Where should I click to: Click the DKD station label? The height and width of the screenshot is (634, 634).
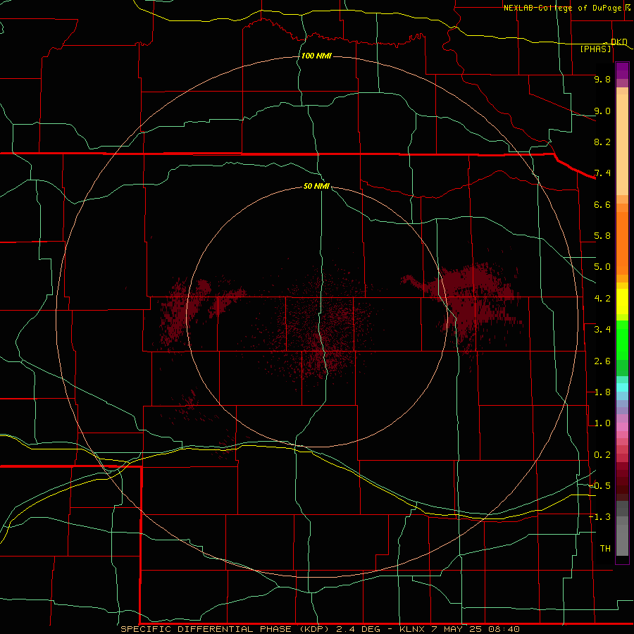pyautogui.click(x=619, y=42)
